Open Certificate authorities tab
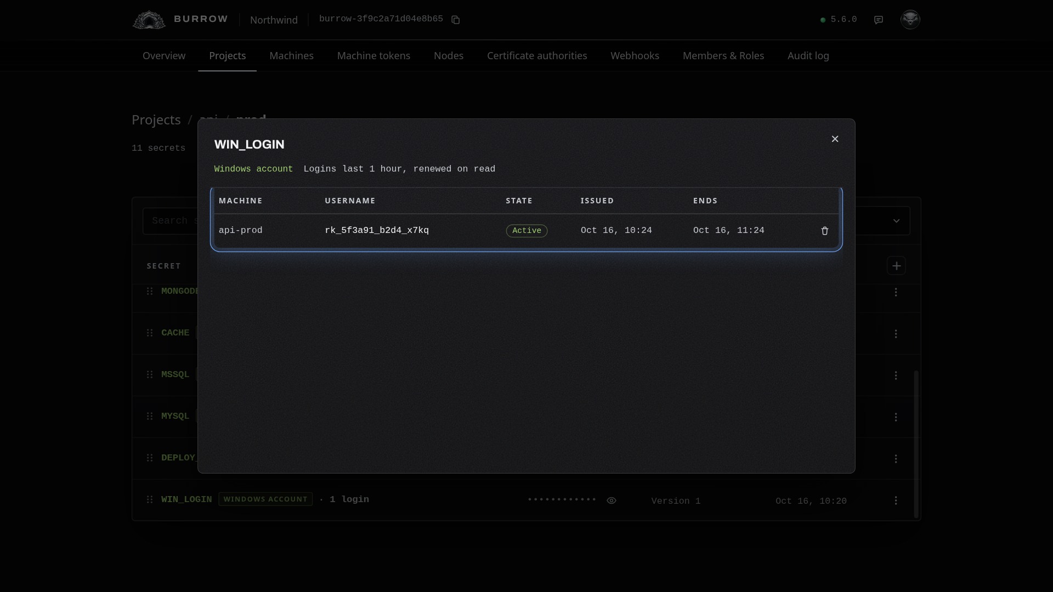This screenshot has height=592, width=1053. 537,56
